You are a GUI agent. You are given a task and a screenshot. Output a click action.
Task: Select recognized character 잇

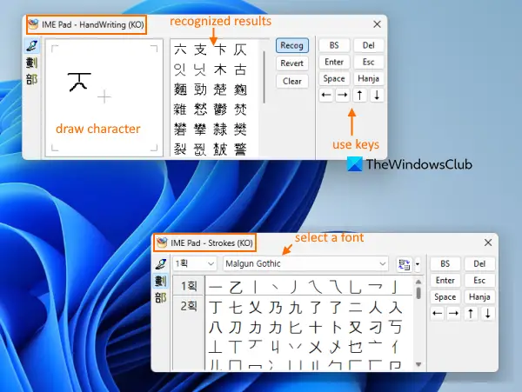(x=180, y=70)
